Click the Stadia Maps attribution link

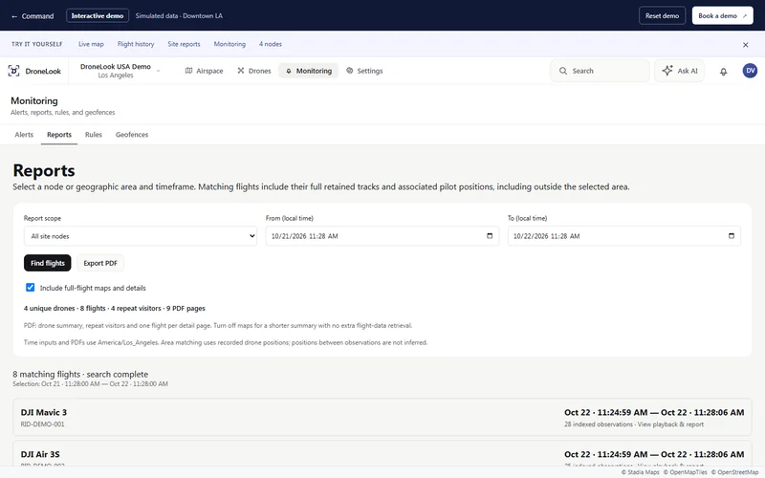tap(640, 472)
